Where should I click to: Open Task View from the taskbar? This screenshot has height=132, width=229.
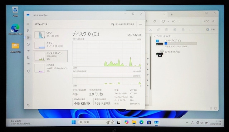pos(119,122)
